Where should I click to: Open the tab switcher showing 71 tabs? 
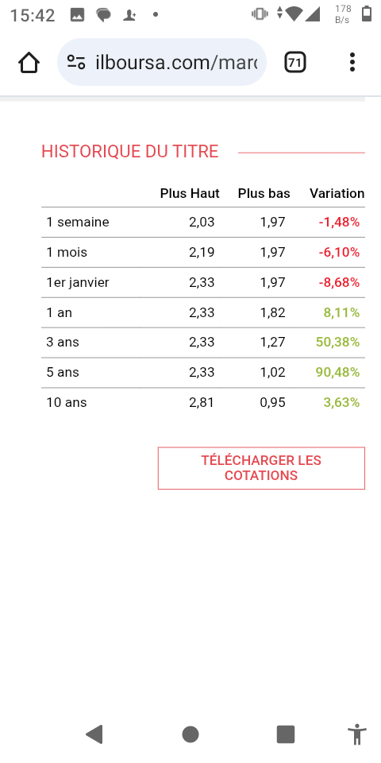pos(295,62)
